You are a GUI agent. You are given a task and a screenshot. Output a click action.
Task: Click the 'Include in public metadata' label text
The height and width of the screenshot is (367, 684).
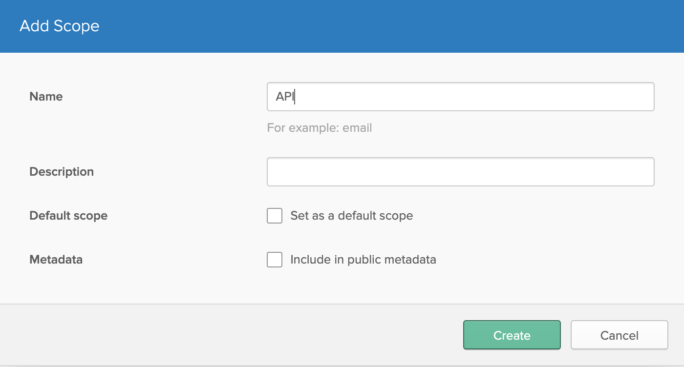click(x=363, y=260)
